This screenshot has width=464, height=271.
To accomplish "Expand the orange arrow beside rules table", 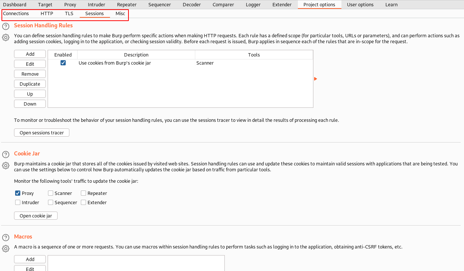I will click(x=316, y=79).
